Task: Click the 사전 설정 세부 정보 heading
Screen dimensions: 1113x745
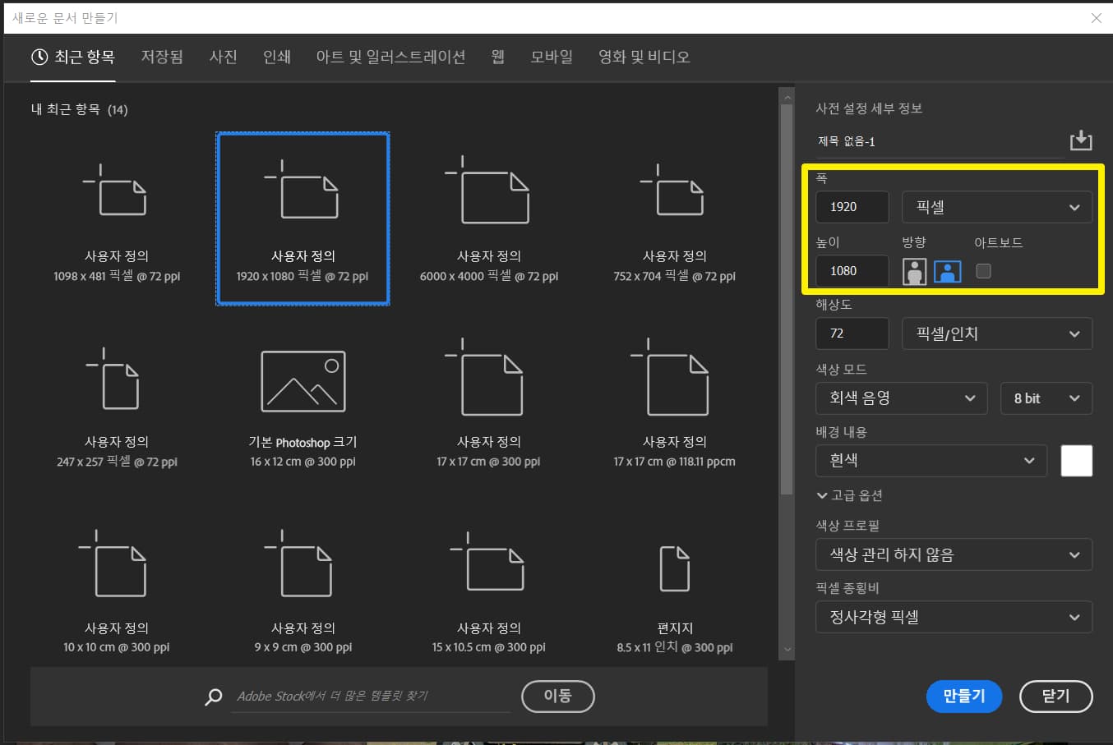Action: point(869,108)
